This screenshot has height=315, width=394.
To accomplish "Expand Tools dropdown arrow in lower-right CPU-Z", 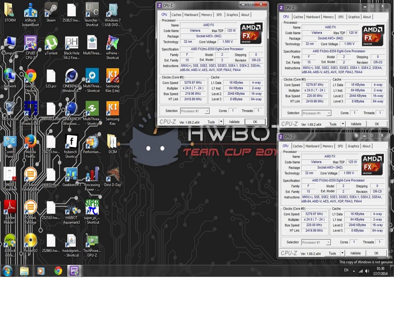I will [342, 253].
